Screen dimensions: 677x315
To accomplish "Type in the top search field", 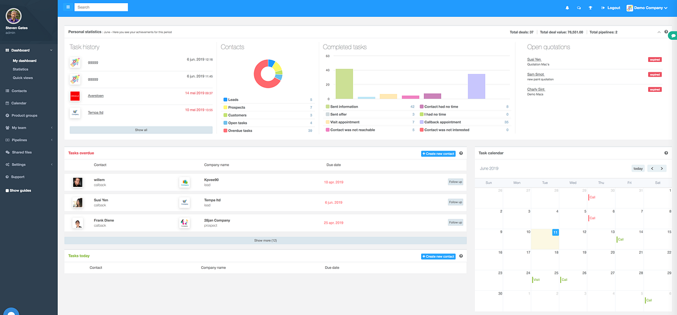I will 101,7.
